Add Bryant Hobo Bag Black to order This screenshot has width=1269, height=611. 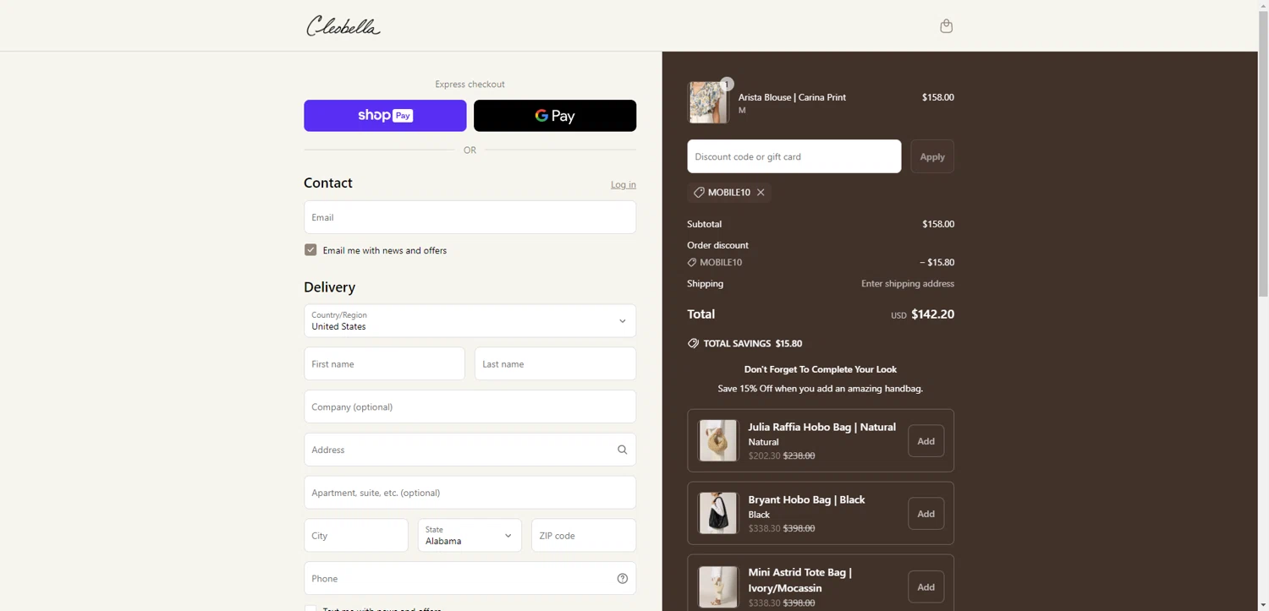[926, 514]
